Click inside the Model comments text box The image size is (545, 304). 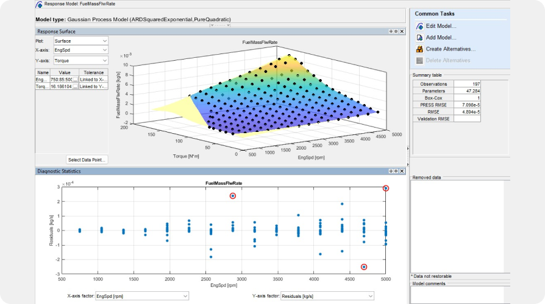(457, 295)
